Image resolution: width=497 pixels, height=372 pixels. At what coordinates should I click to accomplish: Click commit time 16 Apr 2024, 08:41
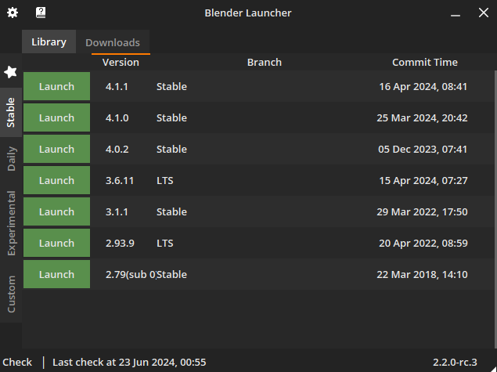click(423, 87)
